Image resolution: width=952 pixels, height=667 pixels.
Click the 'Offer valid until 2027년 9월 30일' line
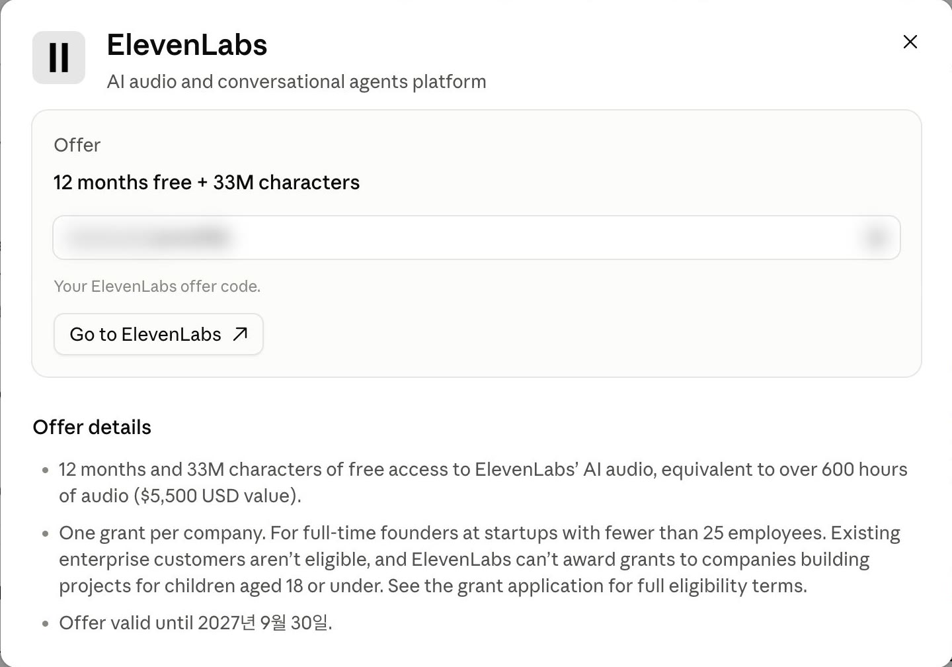click(x=196, y=623)
